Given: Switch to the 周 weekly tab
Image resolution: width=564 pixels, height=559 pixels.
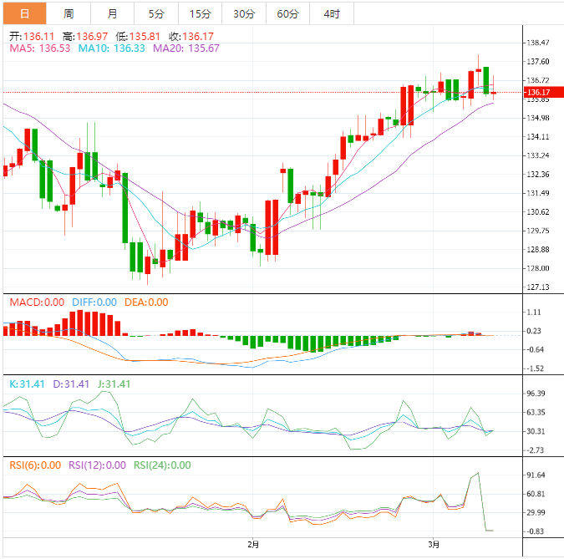Looking at the screenshot, I should pos(69,13).
